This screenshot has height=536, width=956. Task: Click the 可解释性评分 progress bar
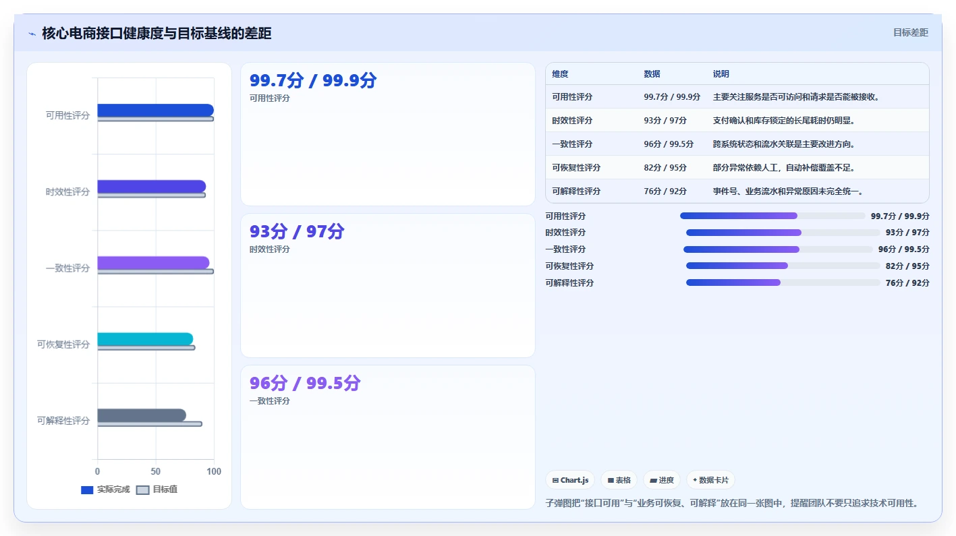(x=783, y=282)
